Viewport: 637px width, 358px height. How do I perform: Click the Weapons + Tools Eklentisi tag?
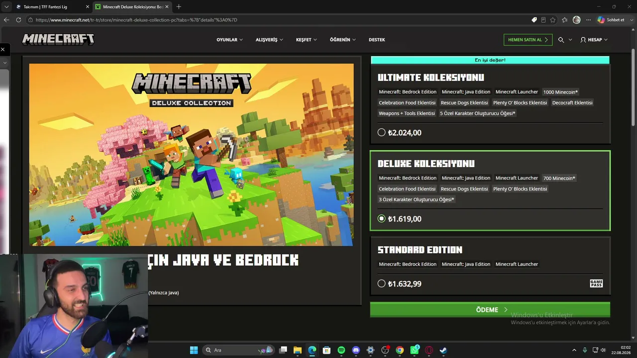click(x=407, y=113)
